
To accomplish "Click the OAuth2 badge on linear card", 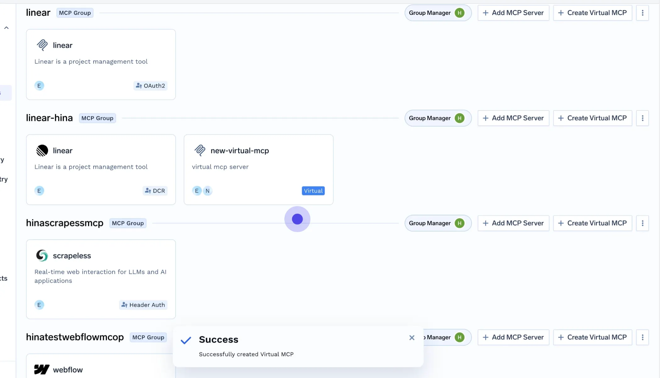I will [x=150, y=86].
